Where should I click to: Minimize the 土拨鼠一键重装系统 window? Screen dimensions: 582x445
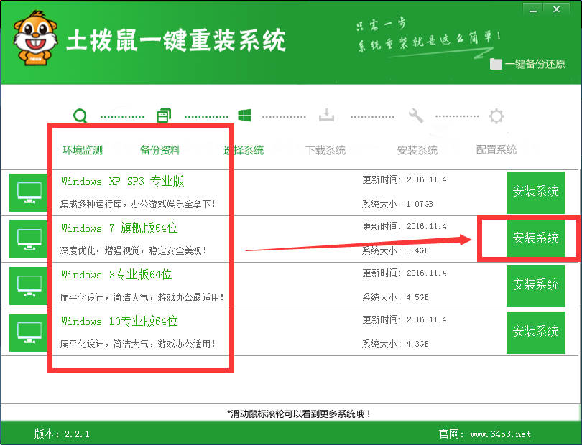click(532, 9)
